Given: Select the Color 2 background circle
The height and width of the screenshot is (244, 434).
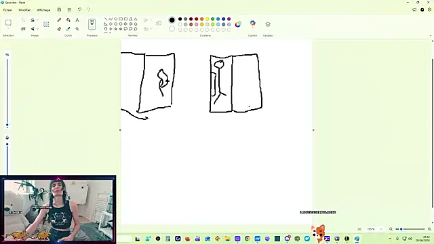Looking at the screenshot, I should click(x=172, y=28).
